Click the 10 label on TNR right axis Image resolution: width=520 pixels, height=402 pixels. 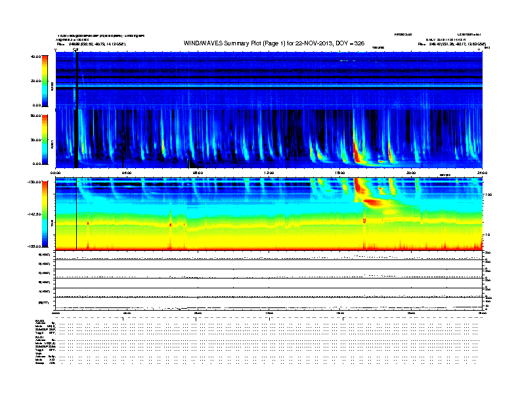(x=487, y=235)
